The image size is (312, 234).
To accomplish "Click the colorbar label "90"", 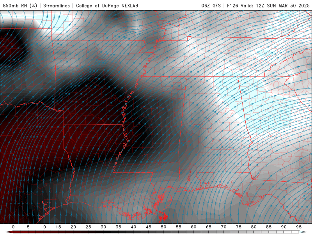I will pyautogui.click(x=284, y=227).
